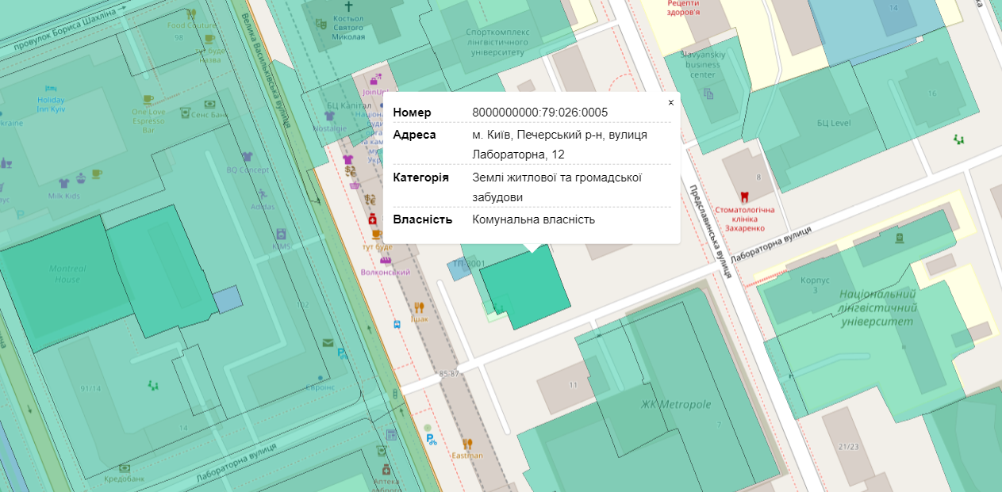The height and width of the screenshot is (492, 1002).
Task: Click the BQ Concept clothing shop icon
Action: (247, 157)
